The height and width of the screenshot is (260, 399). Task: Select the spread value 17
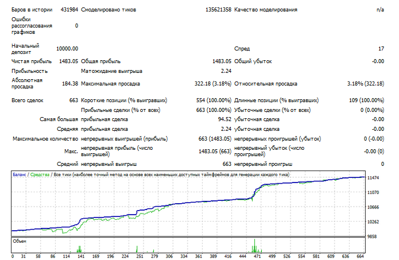381,49
